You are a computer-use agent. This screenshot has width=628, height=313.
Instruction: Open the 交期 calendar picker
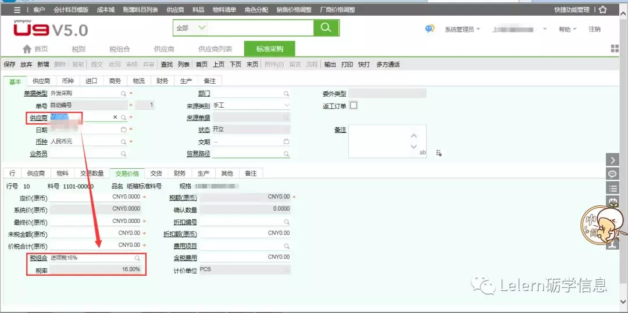286,141
